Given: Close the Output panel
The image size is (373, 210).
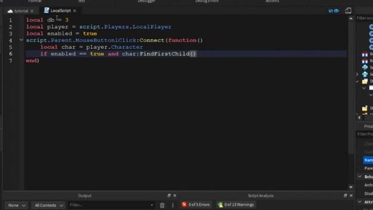Looking at the screenshot, I should click(x=175, y=195).
